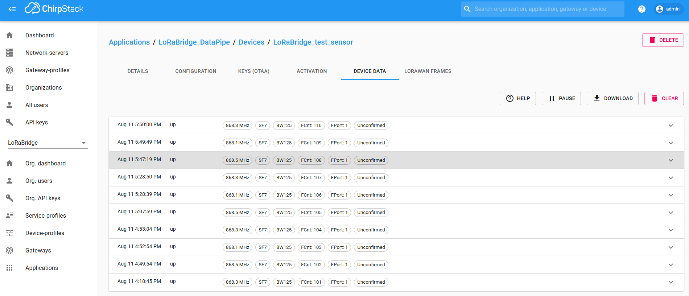Follow the Devices breadcrumb link
Screen dimensions: 689x296
pos(251,42)
